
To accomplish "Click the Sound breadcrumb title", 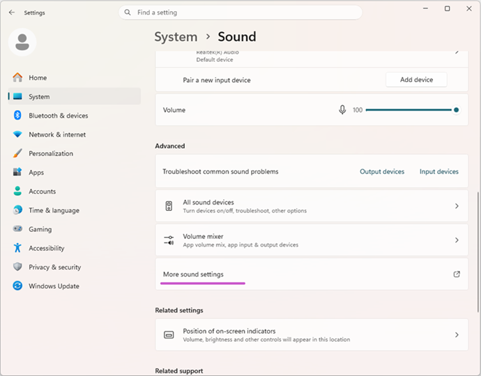I will 237,37.
